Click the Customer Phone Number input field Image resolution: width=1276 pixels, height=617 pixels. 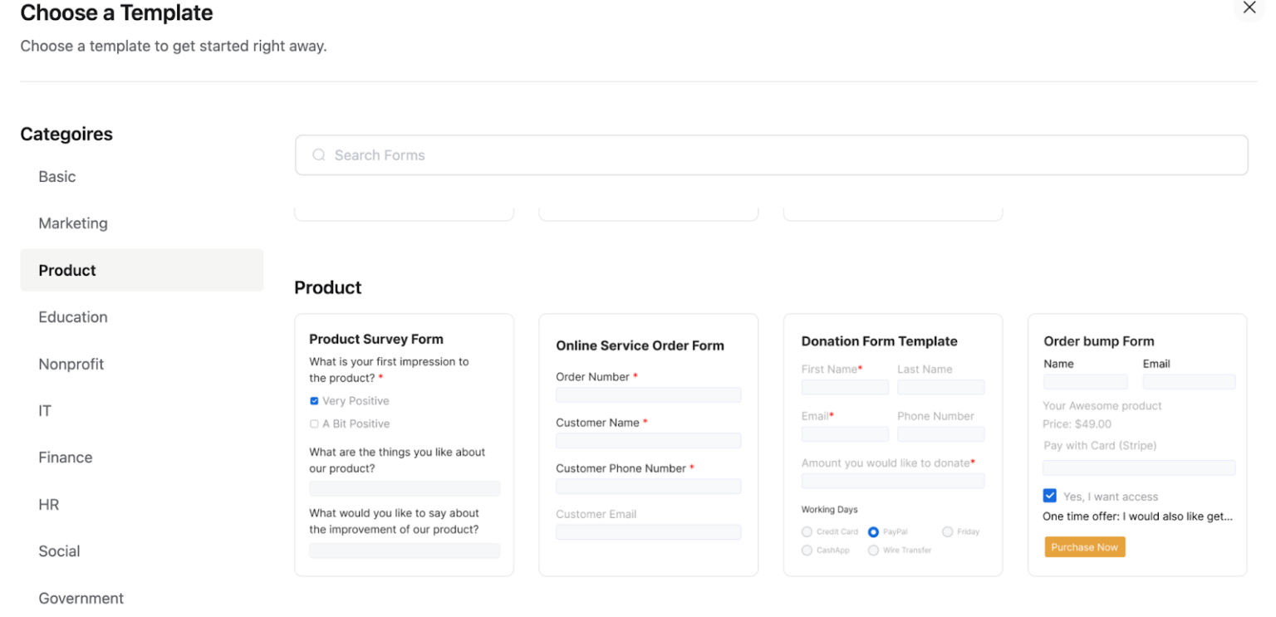point(648,487)
